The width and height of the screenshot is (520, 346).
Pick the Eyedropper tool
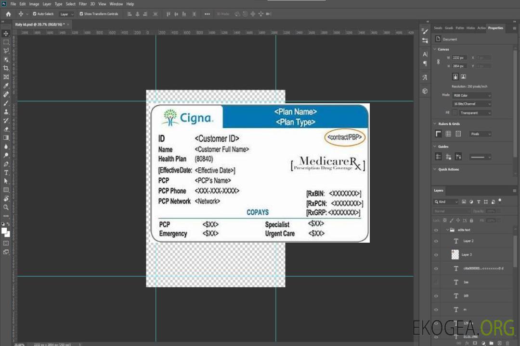6,86
